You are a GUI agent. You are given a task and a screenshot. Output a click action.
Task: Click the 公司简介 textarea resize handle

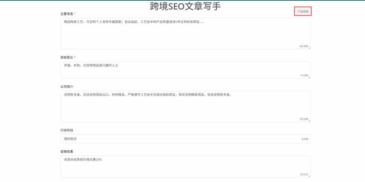309,121
